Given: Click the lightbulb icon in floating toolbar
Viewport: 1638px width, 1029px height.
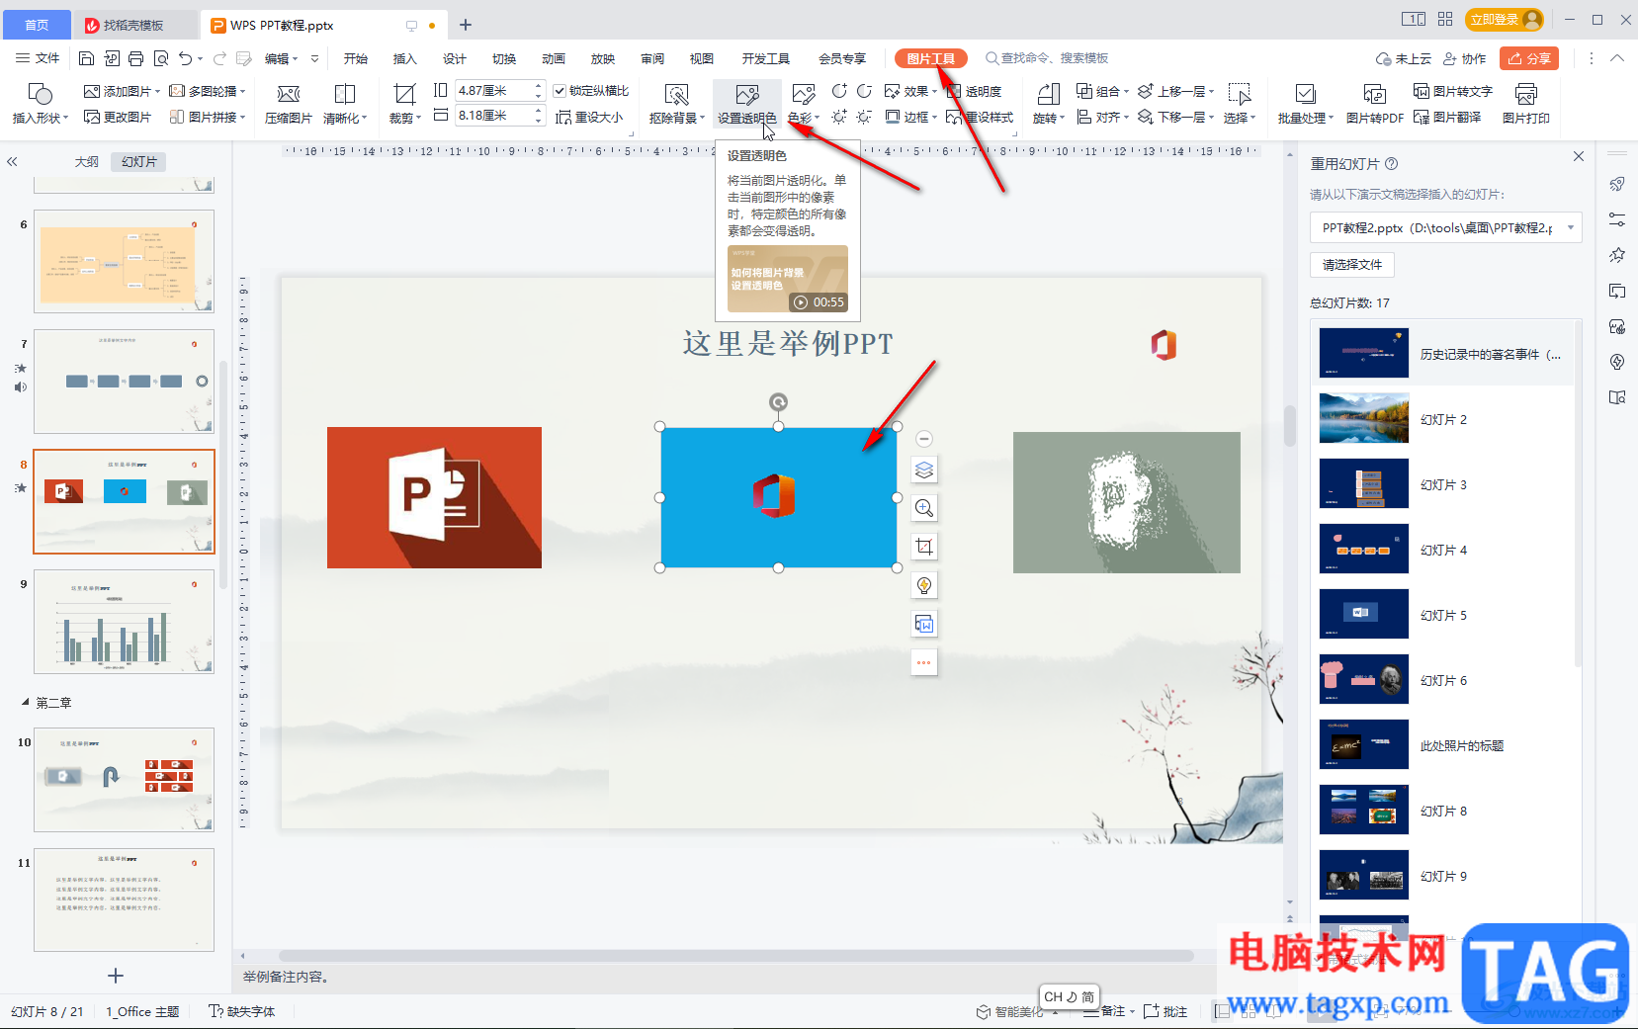Looking at the screenshot, I should click(x=924, y=585).
